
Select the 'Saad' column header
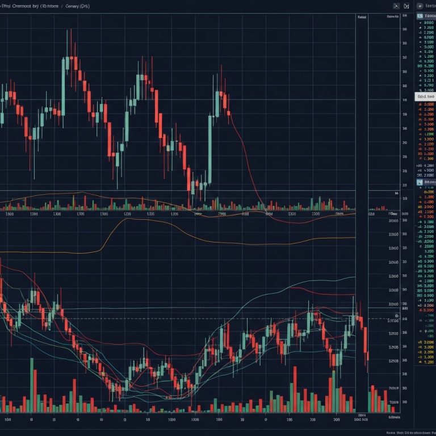pyautogui.click(x=362, y=17)
